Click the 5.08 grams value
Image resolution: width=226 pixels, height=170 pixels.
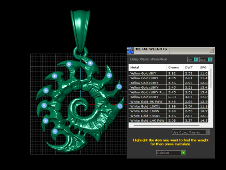pyautogui.click(x=172, y=120)
